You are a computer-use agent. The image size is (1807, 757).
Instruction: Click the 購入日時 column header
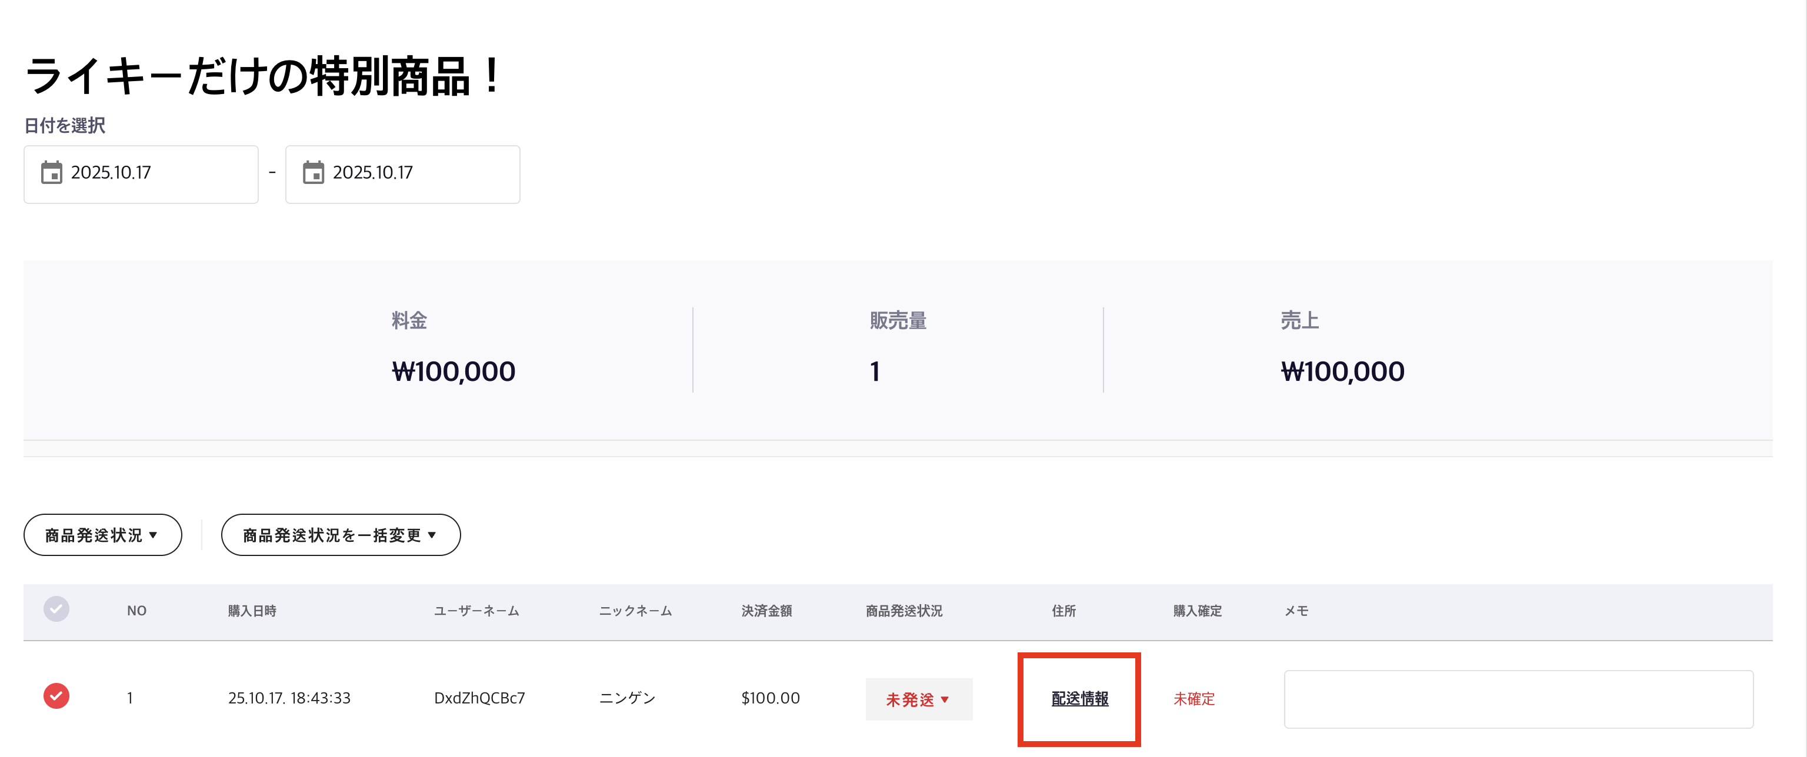pyautogui.click(x=252, y=611)
